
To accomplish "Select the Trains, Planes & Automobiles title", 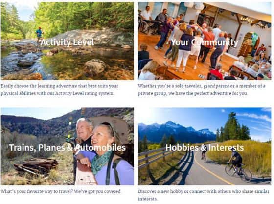I will point(68,148).
